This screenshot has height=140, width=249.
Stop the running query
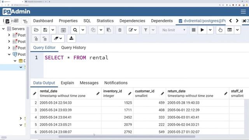[x=194, y=30]
